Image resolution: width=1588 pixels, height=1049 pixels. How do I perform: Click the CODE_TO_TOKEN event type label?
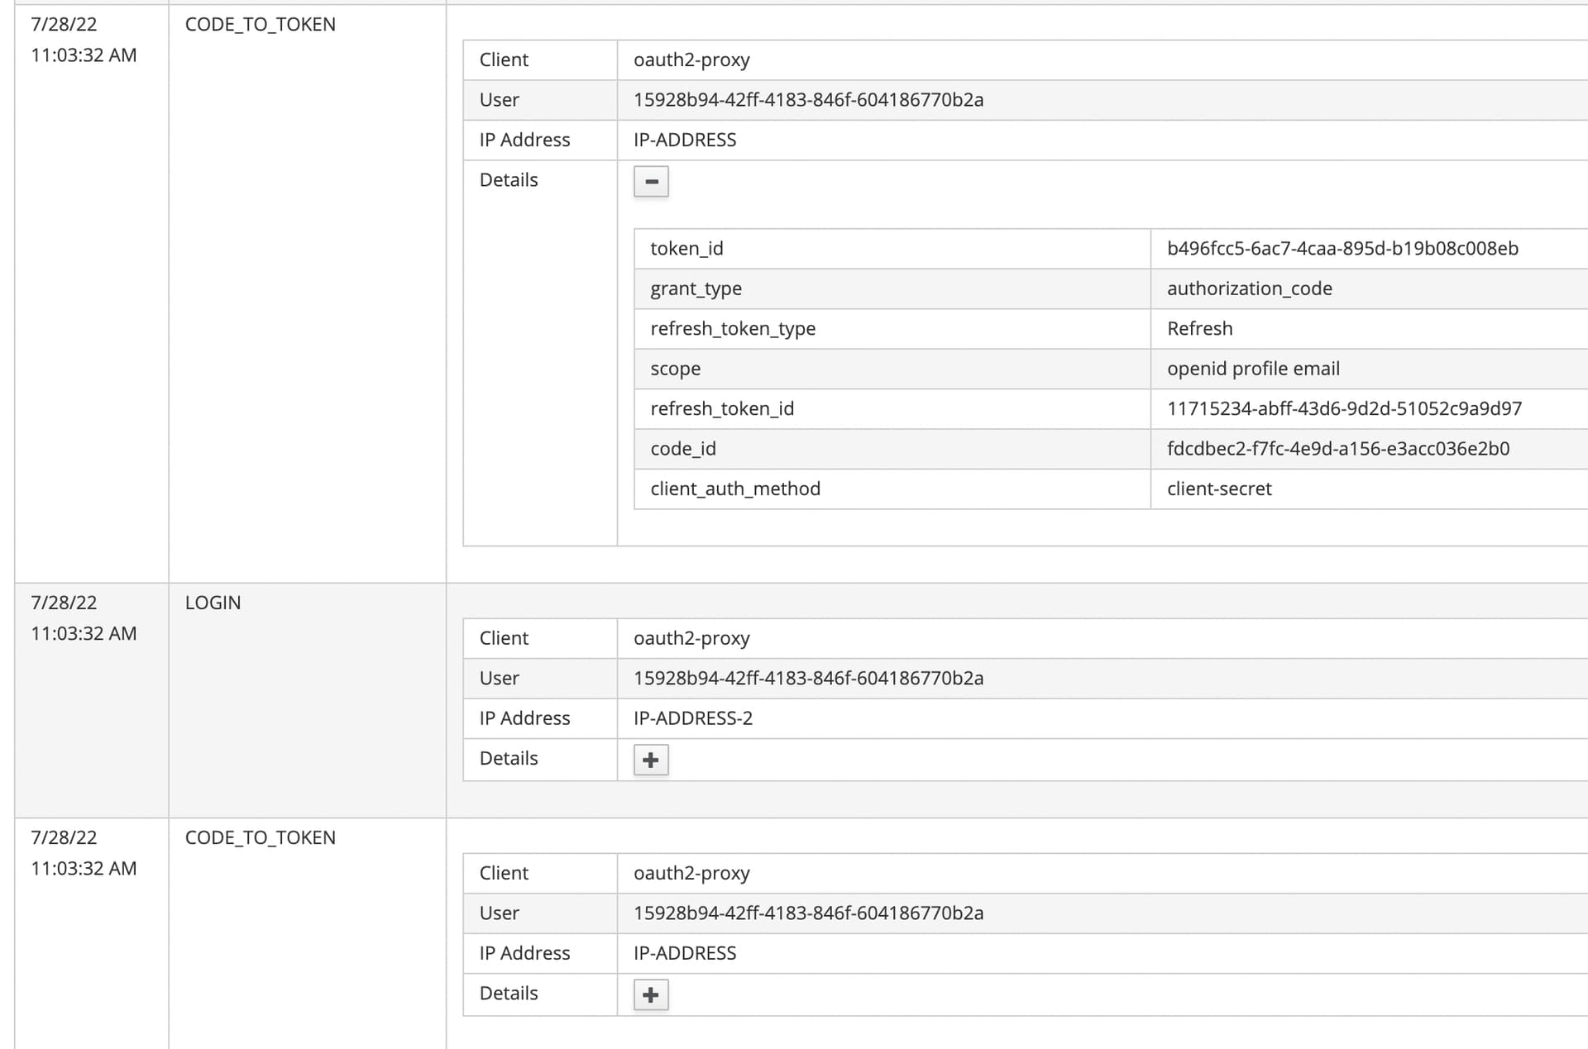(x=260, y=24)
